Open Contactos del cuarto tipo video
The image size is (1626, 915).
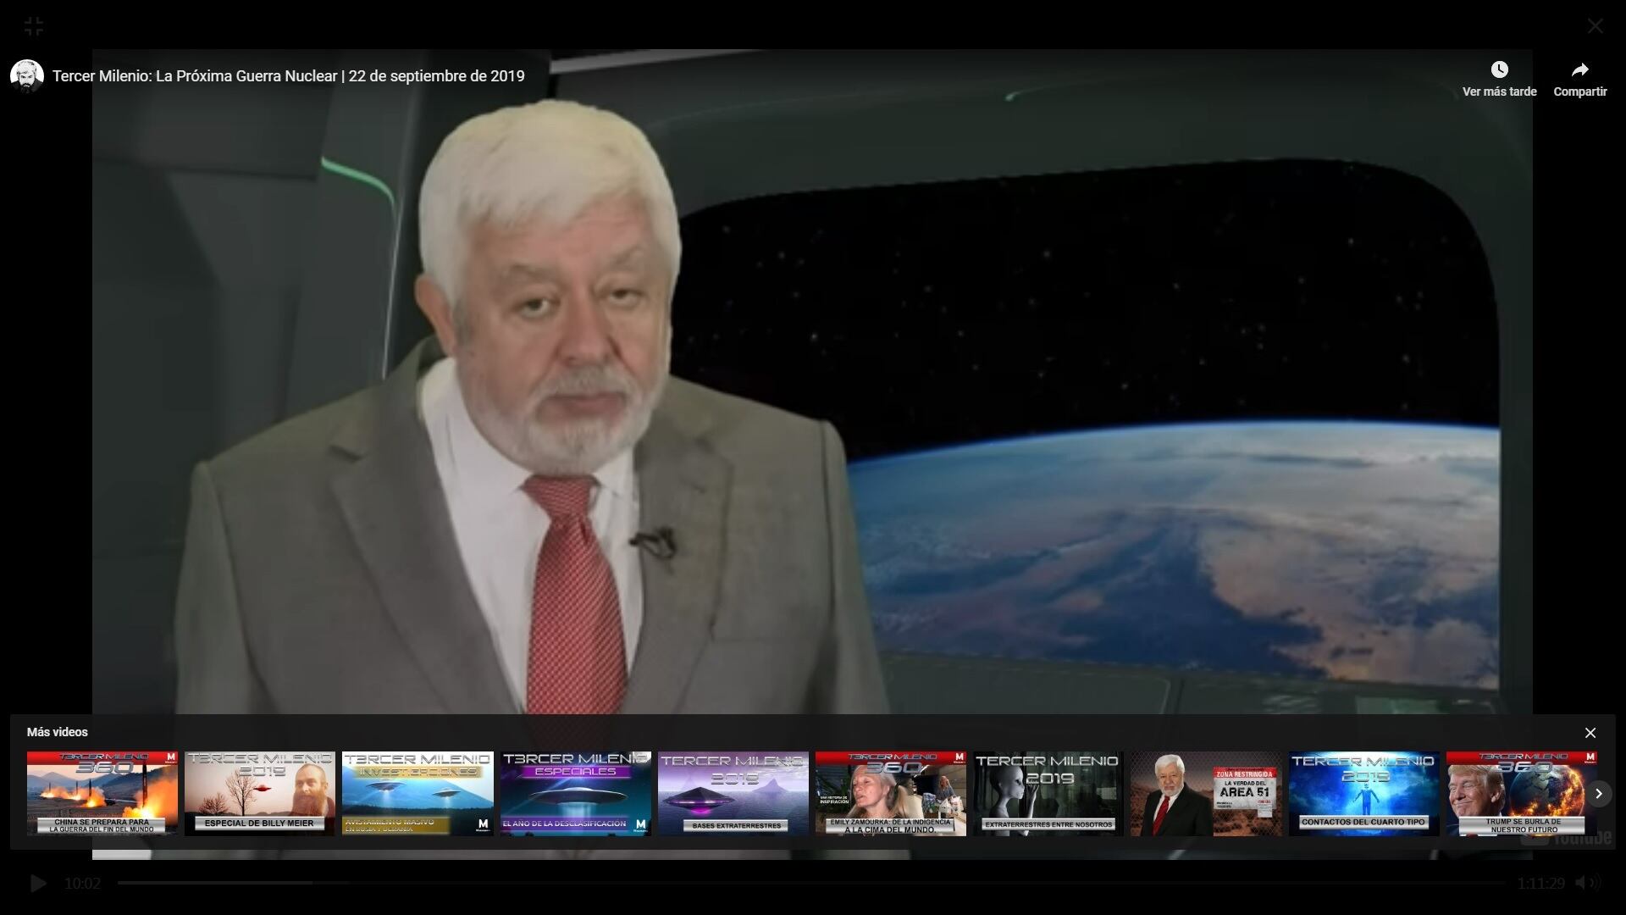pyautogui.click(x=1363, y=793)
